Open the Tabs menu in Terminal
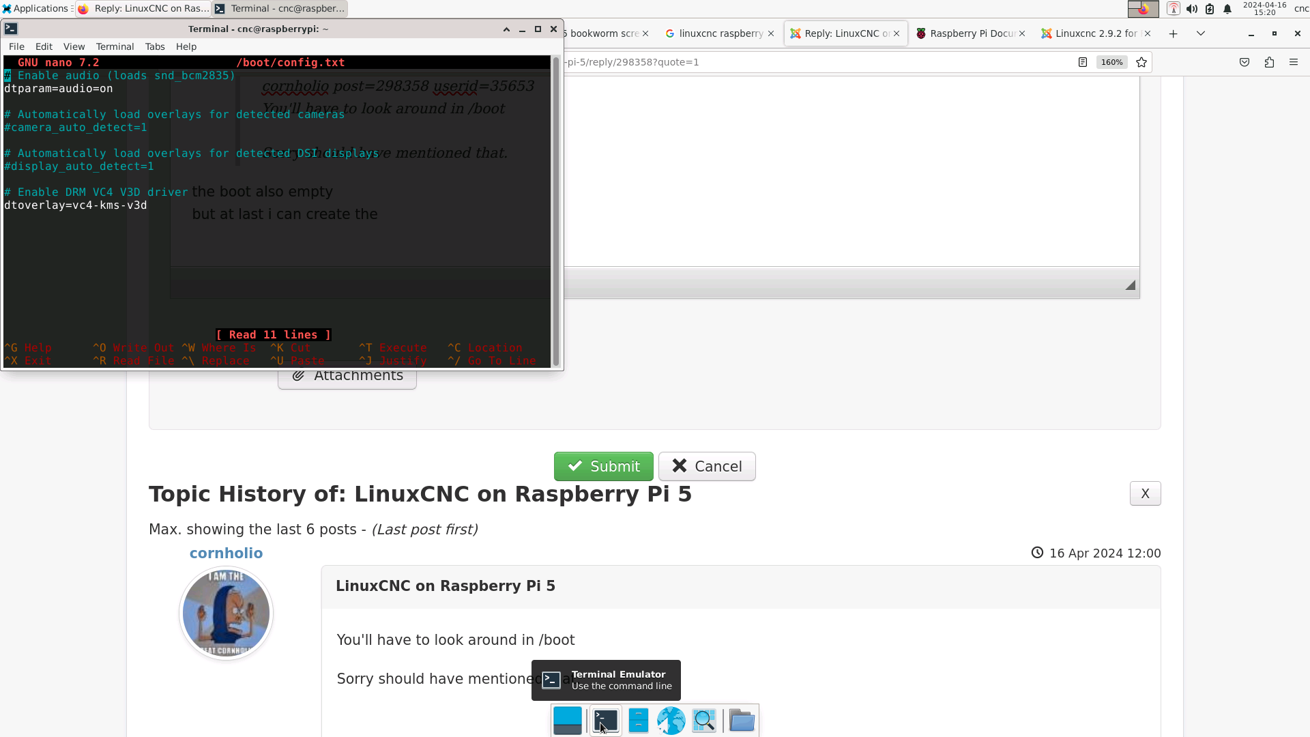 pos(155,46)
